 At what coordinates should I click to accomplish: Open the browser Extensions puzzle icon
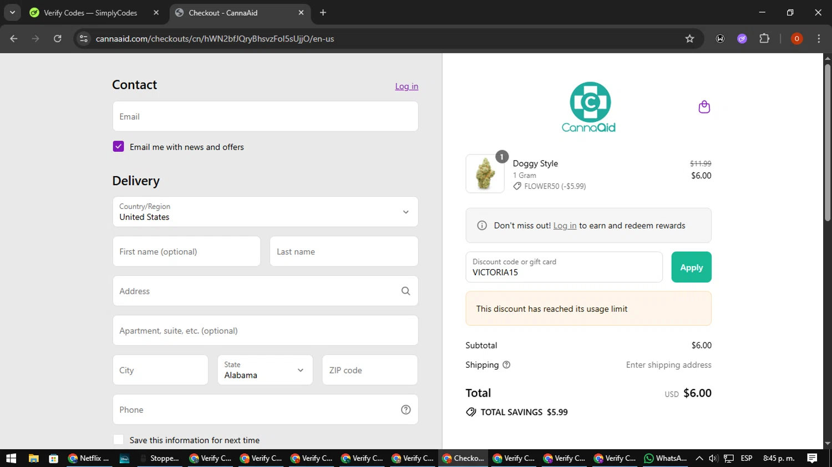pos(764,38)
